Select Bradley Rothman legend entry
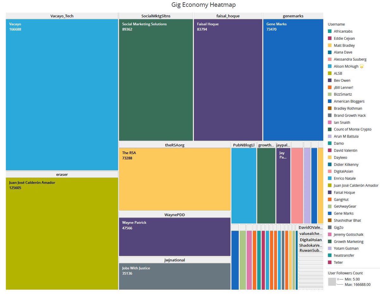The height and width of the screenshot is (297, 380). (x=345, y=108)
